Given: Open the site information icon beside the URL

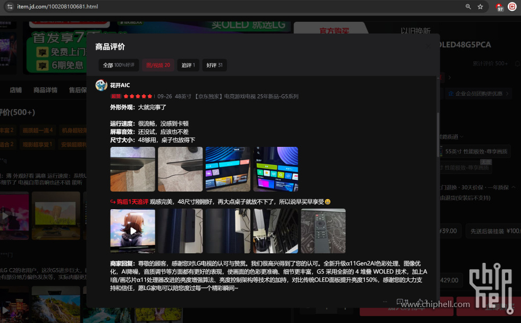Looking at the screenshot, I should point(10,7).
